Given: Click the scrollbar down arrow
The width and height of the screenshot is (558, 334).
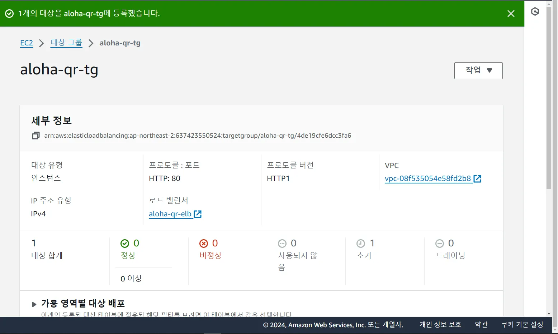Looking at the screenshot, I should pyautogui.click(x=549, y=314).
